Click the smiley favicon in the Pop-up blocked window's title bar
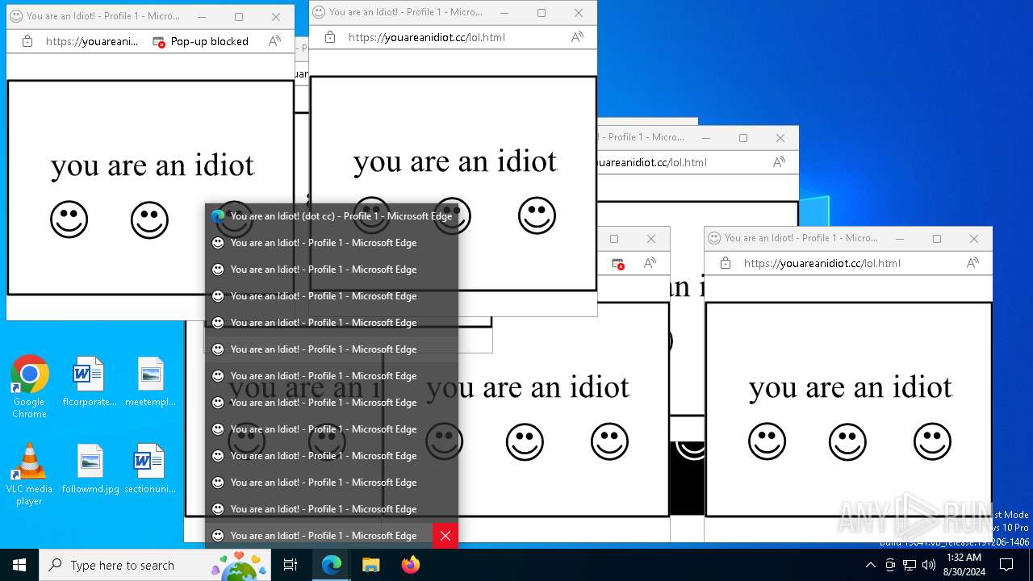Image resolution: width=1033 pixels, height=581 pixels. 15,16
